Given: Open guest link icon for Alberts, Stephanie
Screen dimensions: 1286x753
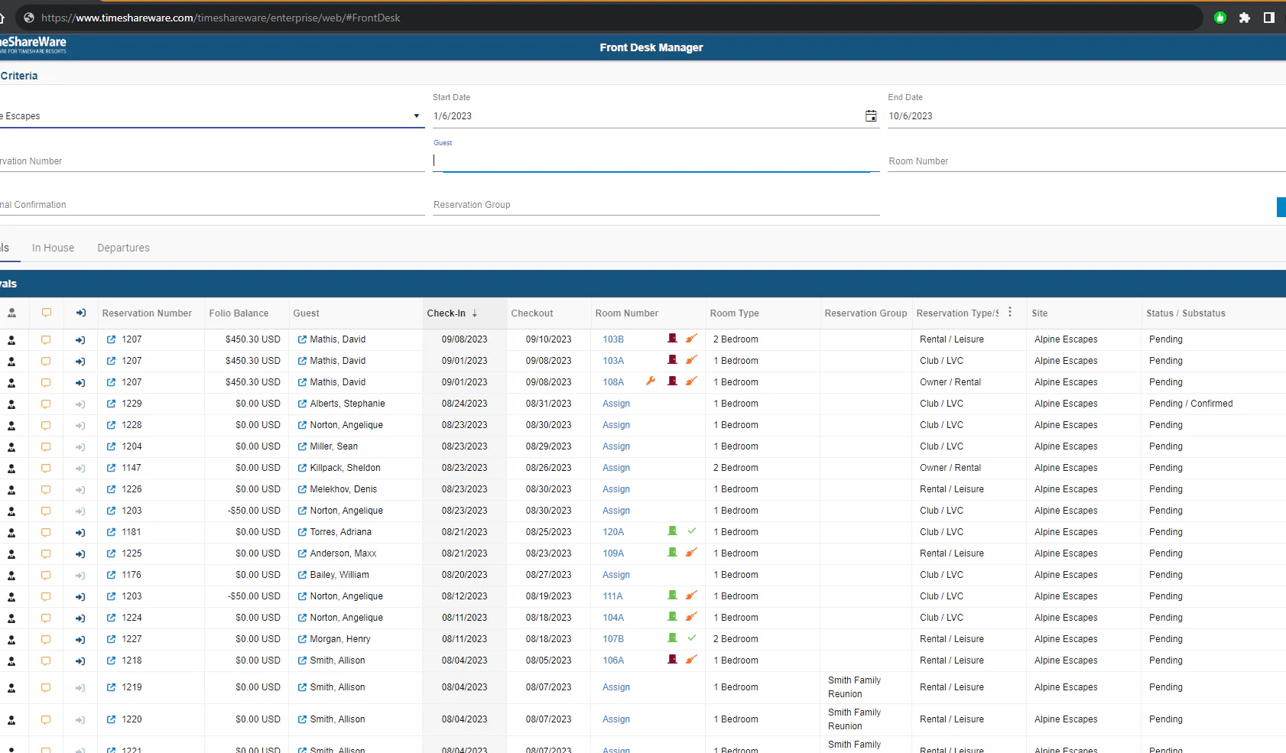Looking at the screenshot, I should (302, 404).
